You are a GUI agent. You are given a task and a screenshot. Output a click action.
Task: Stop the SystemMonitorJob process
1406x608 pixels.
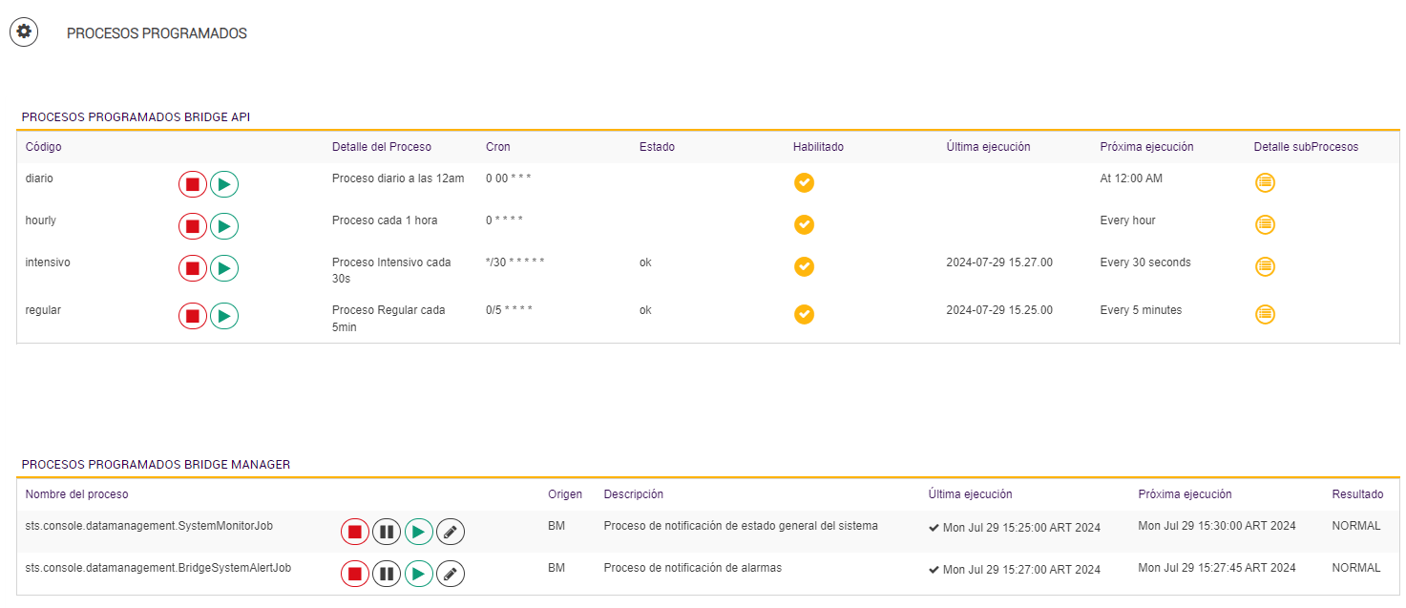(355, 532)
